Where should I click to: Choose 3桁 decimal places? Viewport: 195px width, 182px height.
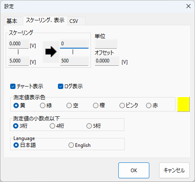point(20,126)
